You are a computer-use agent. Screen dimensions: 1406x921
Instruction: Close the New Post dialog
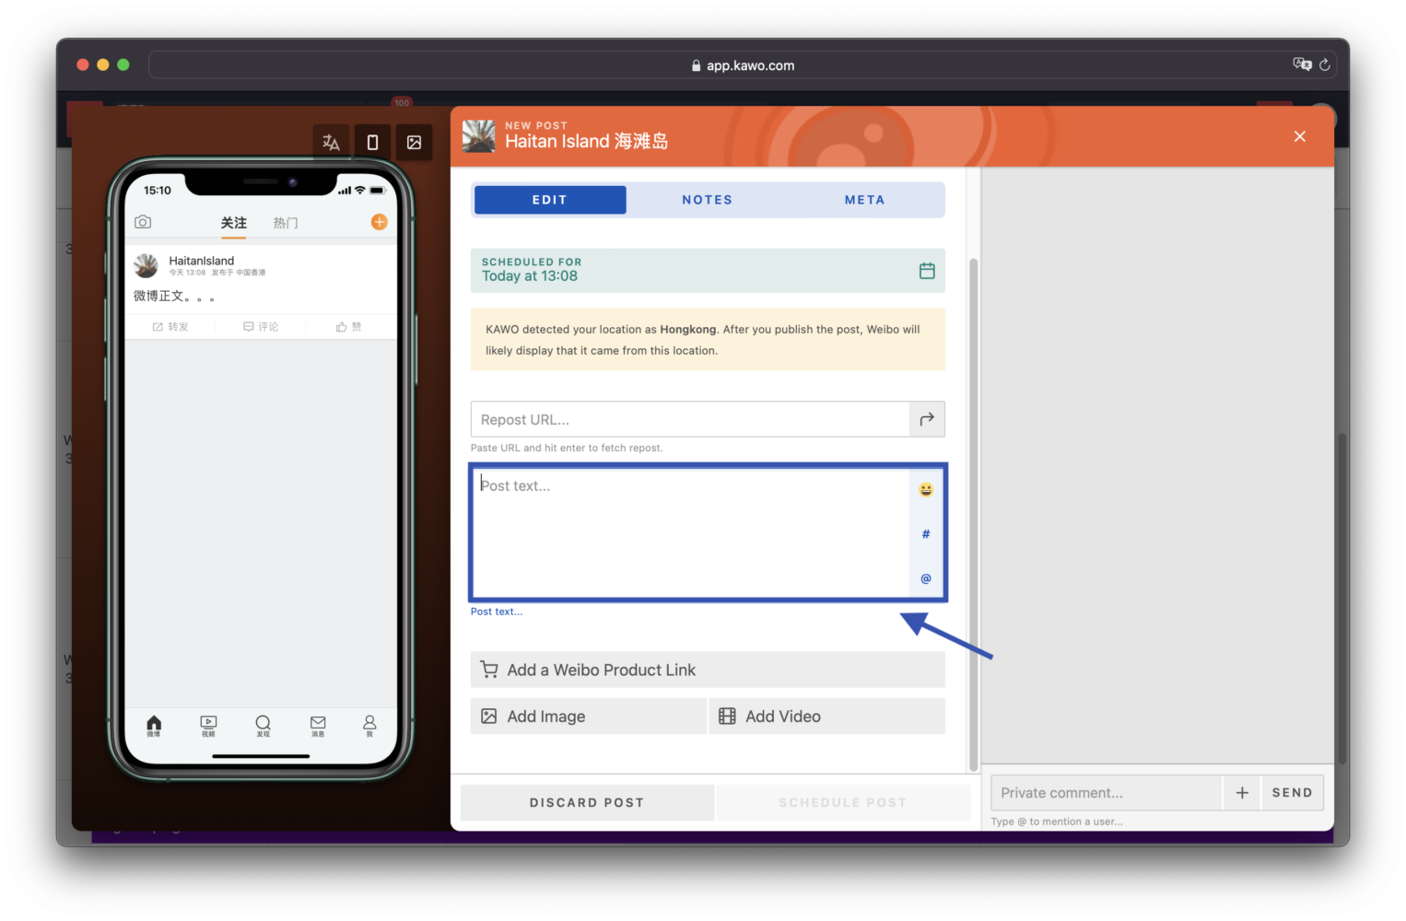1299,136
